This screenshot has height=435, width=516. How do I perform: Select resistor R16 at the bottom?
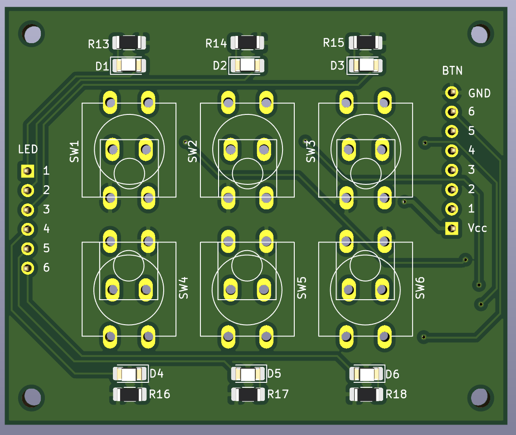130,395
